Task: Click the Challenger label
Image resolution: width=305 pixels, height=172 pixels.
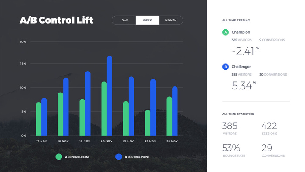Action: pos(241,67)
